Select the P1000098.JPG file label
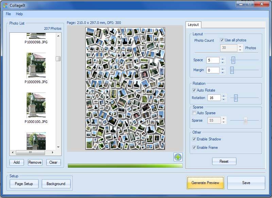 coord(36,42)
